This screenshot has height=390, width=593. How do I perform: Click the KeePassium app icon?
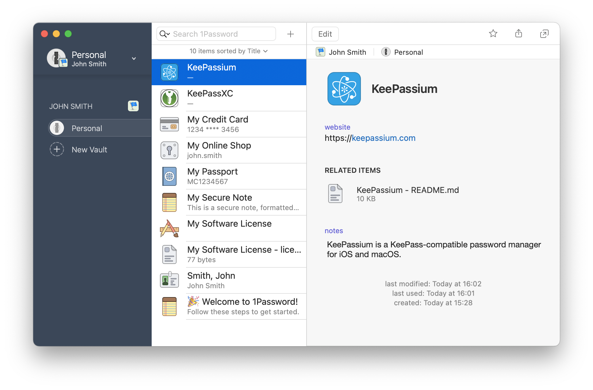[x=344, y=89]
